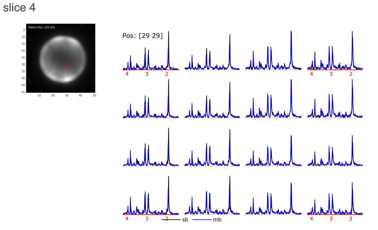This screenshot has height=230, width=378.
Task: Click ppm label "2" under top-left spectrum
Action: click(167, 74)
